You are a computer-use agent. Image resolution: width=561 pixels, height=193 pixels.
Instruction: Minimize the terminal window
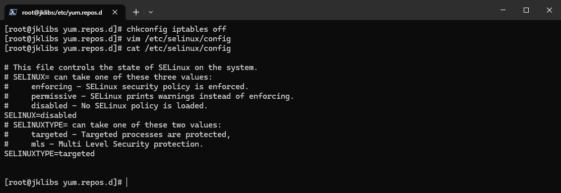click(503, 10)
